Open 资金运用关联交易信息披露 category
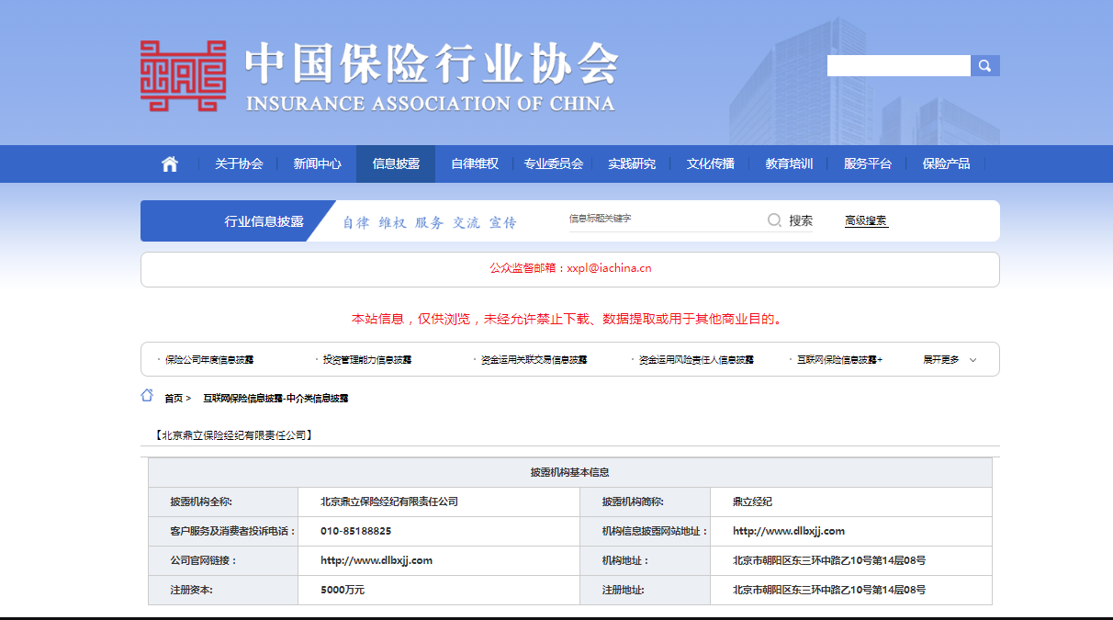 click(x=534, y=360)
